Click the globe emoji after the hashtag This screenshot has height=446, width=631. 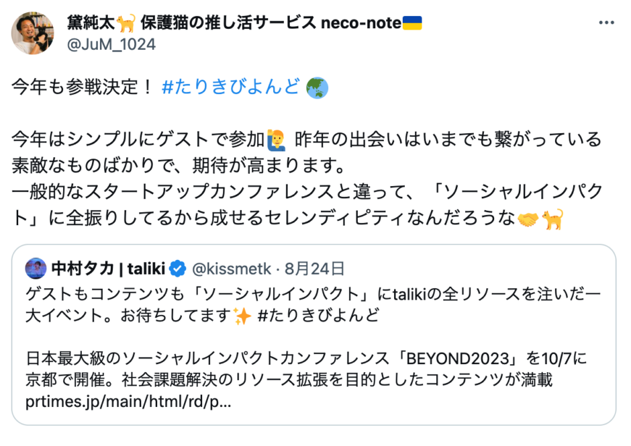click(x=315, y=87)
